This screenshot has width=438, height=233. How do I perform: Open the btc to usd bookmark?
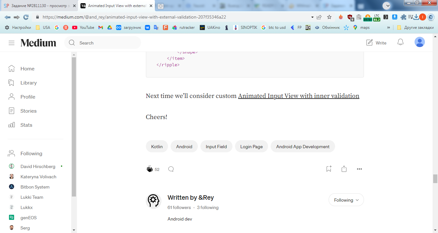point(273,28)
